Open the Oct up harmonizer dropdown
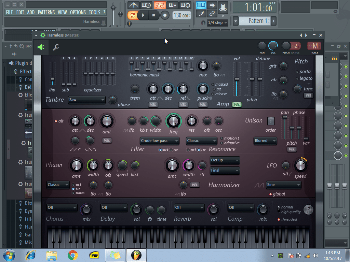This screenshot has height=262, width=350. tap(225, 160)
